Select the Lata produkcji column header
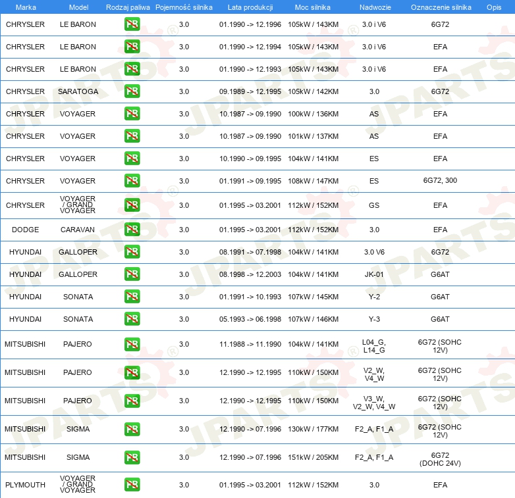The width and height of the screenshot is (515, 498). tap(250, 7)
